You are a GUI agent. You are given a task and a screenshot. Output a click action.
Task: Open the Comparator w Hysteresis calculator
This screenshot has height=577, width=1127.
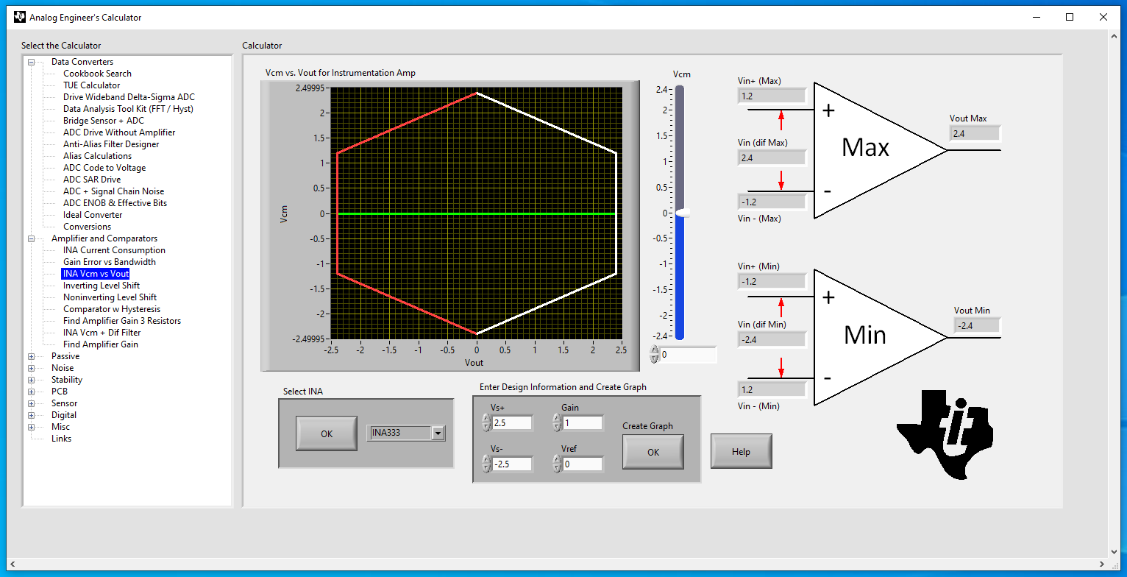(x=111, y=308)
